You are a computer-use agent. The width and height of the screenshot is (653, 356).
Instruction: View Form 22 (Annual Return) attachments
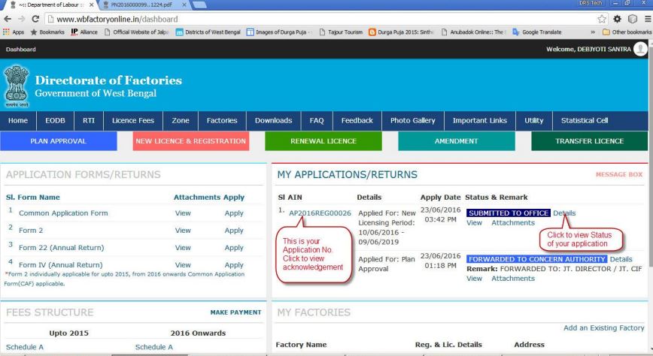(x=183, y=247)
